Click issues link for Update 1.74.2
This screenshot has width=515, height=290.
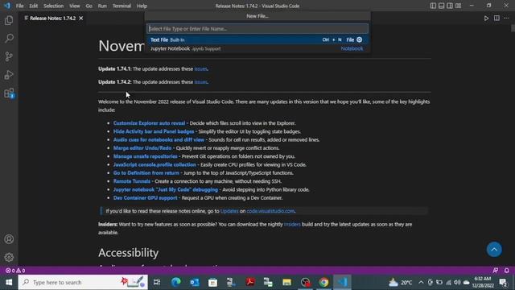click(200, 82)
